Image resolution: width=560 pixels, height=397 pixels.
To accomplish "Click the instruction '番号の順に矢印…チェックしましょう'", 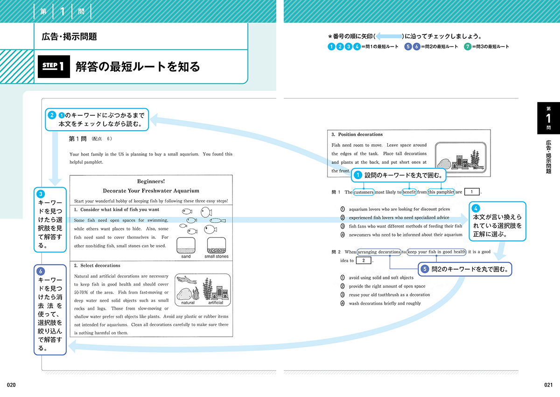I will (405, 36).
